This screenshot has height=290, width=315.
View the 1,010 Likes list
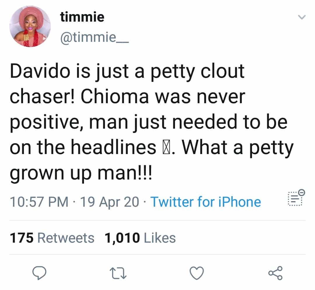(x=140, y=238)
